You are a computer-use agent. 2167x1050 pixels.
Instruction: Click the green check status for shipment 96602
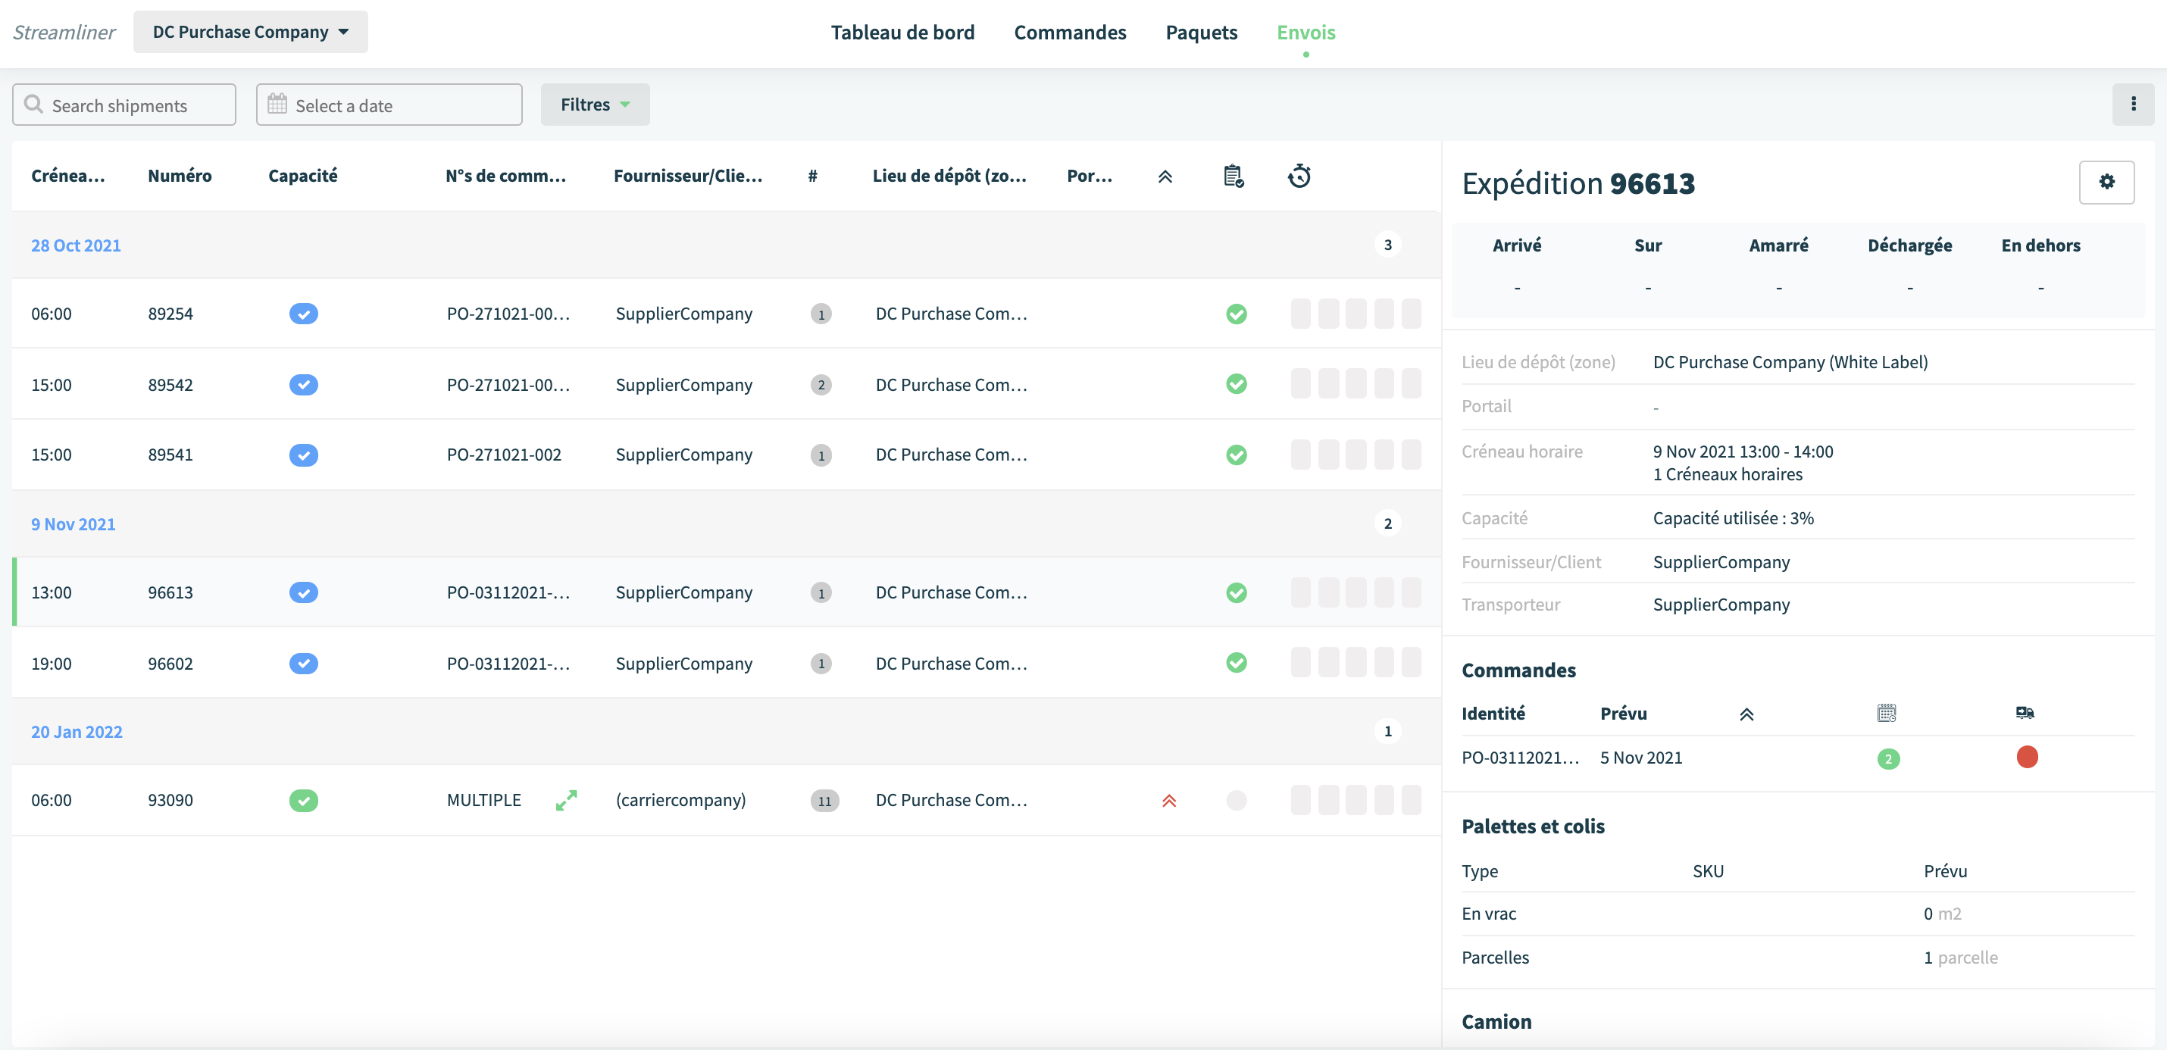(1236, 663)
